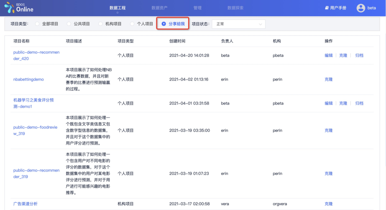Select the 公共项目 radio button
The width and height of the screenshot is (386, 210).
[69, 24]
